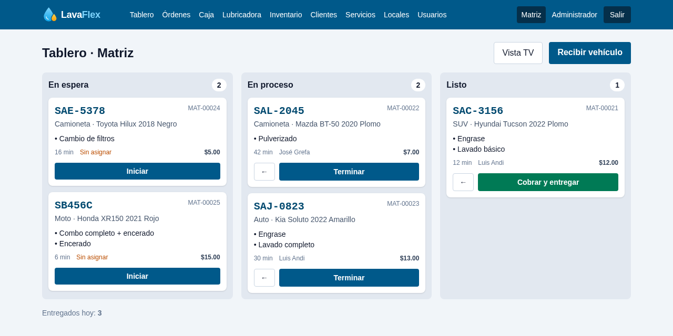Click the En proceso column header

point(270,85)
